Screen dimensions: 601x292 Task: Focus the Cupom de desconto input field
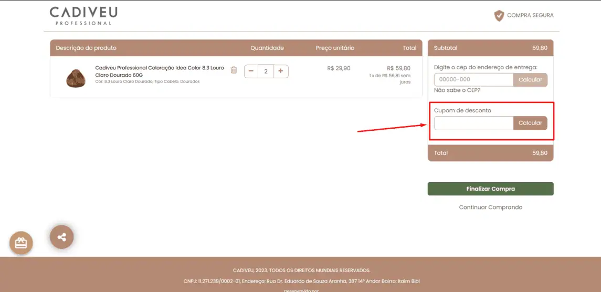pos(473,123)
